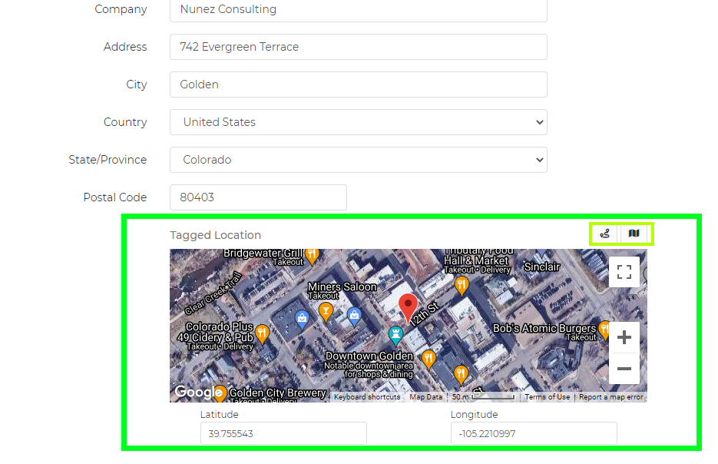Viewport: 718px width, 464px height.
Task: Click the Map Data link
Action: (426, 397)
